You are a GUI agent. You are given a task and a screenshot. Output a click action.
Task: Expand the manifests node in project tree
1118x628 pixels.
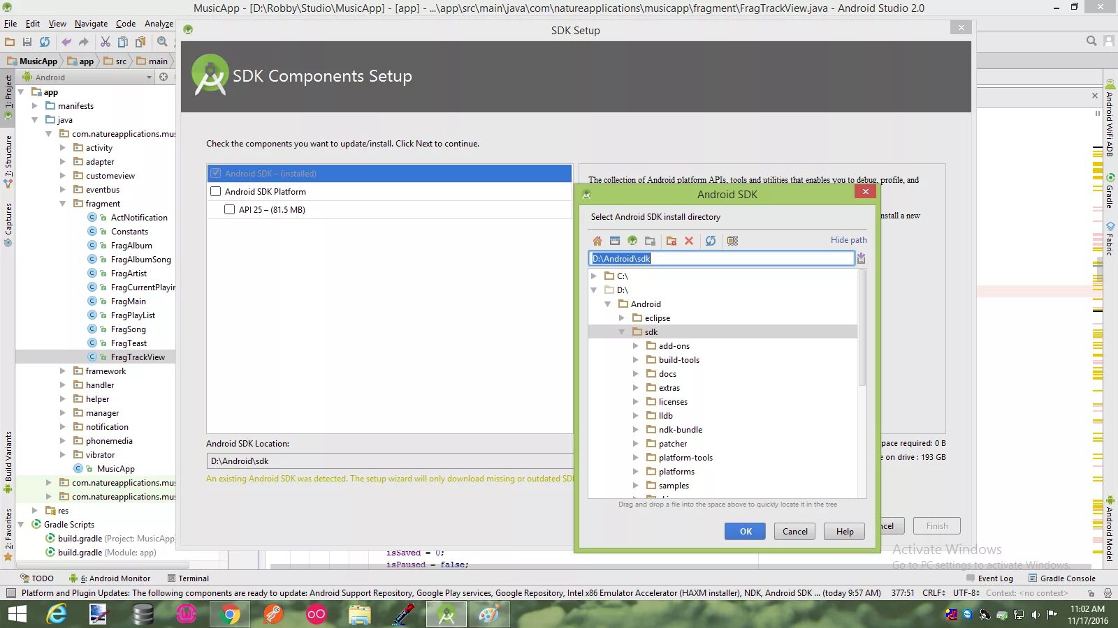point(35,106)
